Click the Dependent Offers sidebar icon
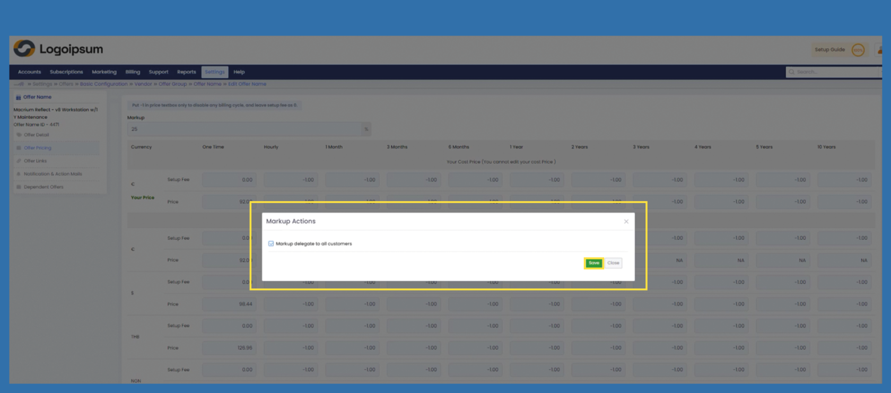 [19, 187]
